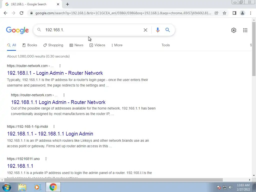Reload the page
This screenshot has width=256, height=192.
coord(21,13)
